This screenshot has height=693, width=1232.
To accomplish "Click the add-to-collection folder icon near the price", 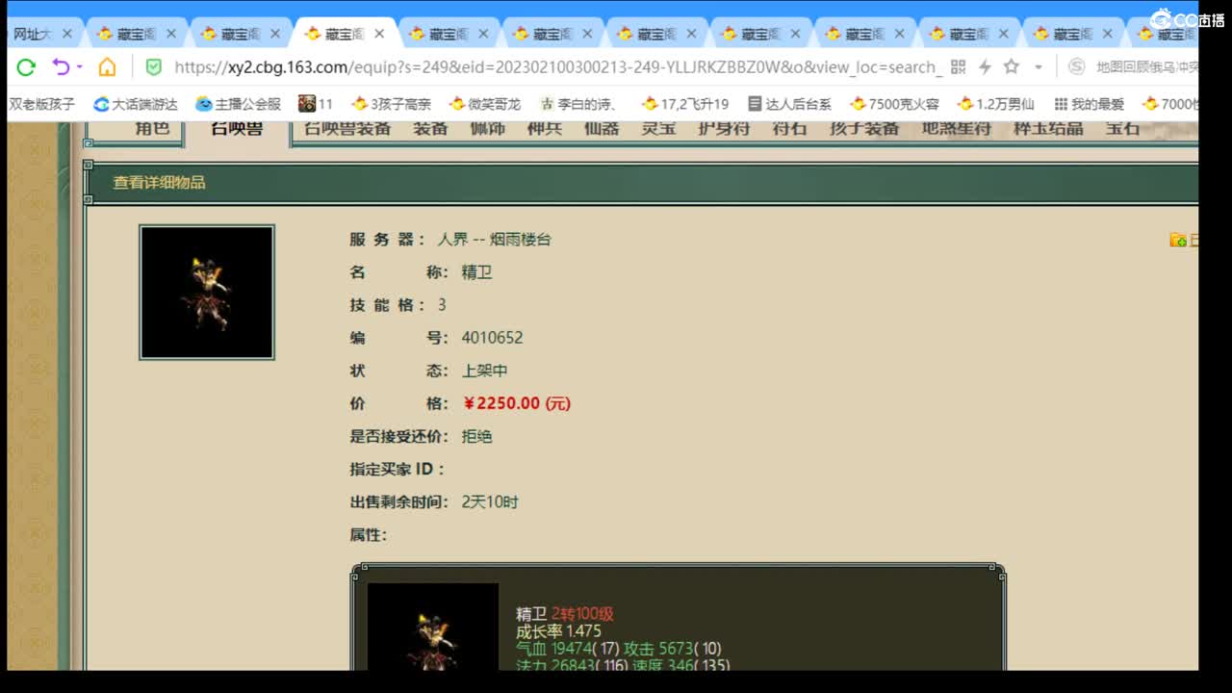I will [1178, 241].
